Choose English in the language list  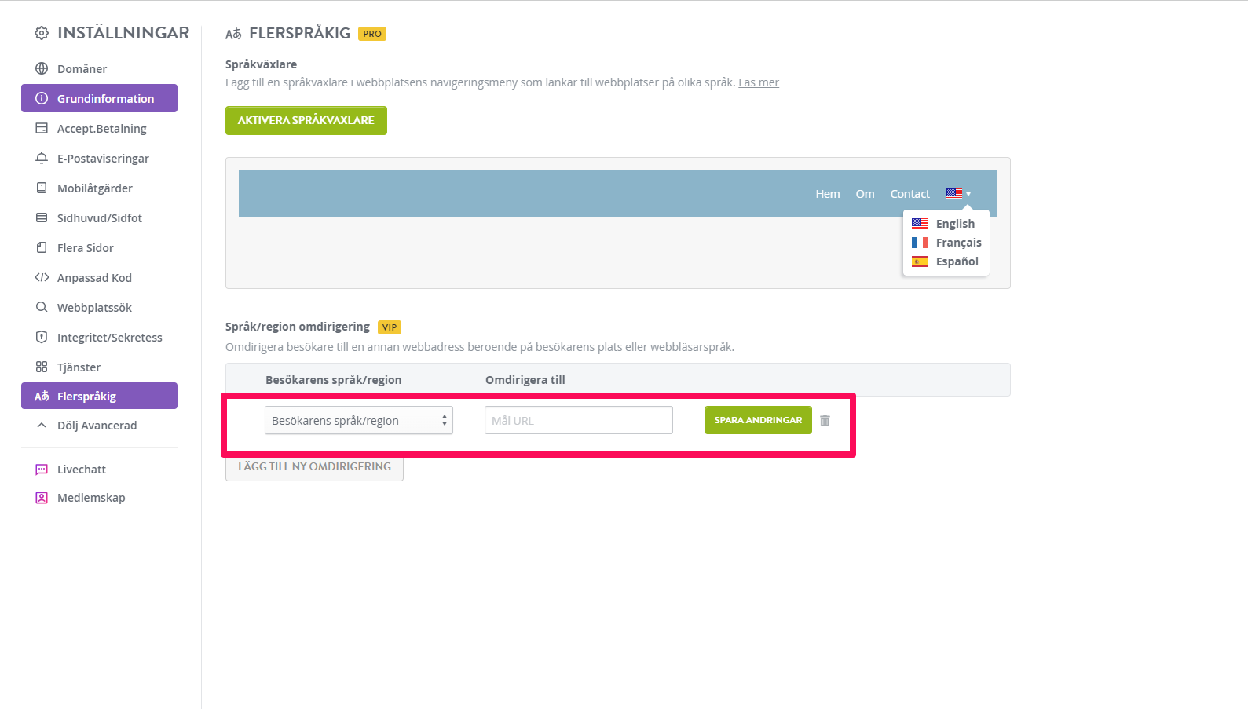pyautogui.click(x=955, y=224)
